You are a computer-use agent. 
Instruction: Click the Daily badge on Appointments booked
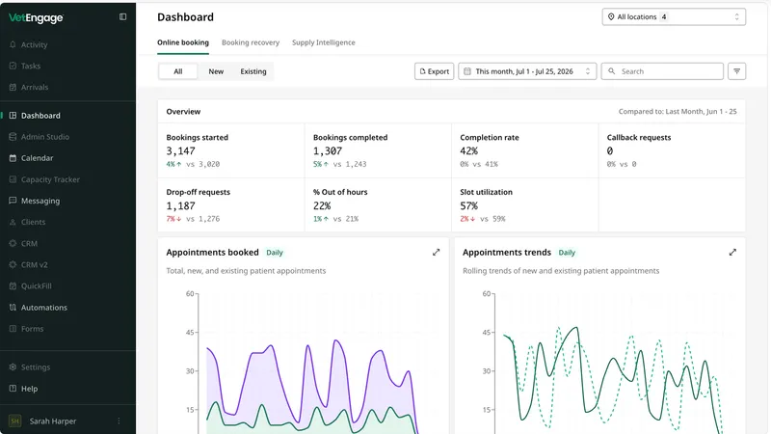pyautogui.click(x=275, y=253)
